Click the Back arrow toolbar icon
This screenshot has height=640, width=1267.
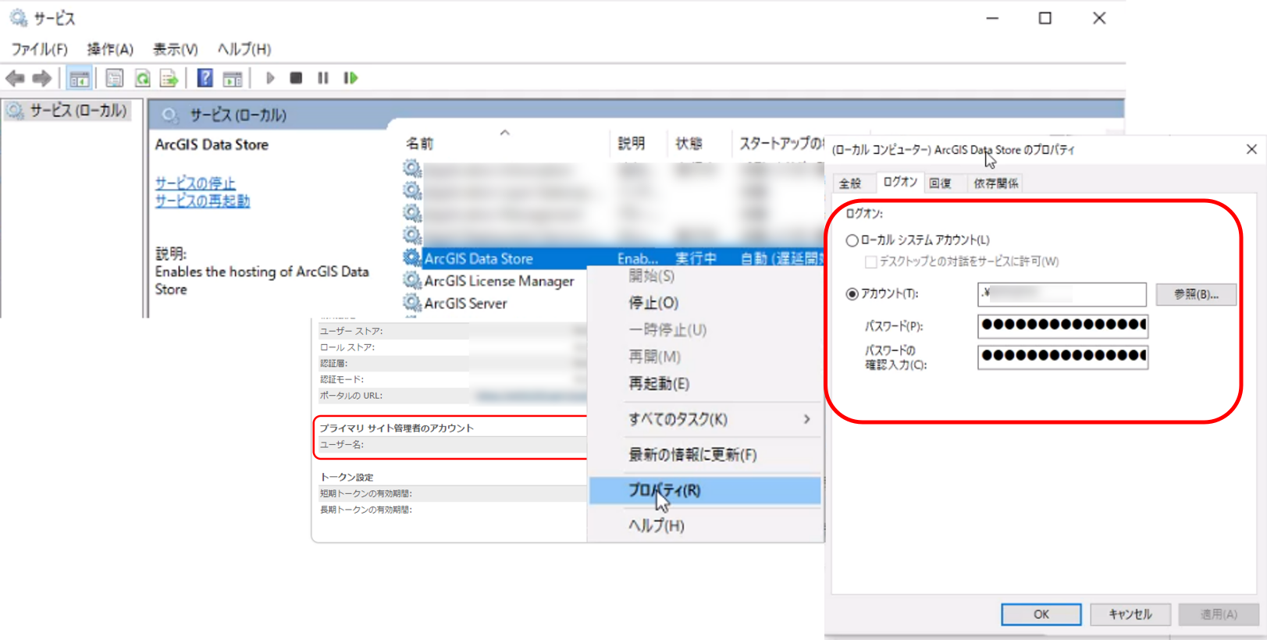pyautogui.click(x=15, y=78)
